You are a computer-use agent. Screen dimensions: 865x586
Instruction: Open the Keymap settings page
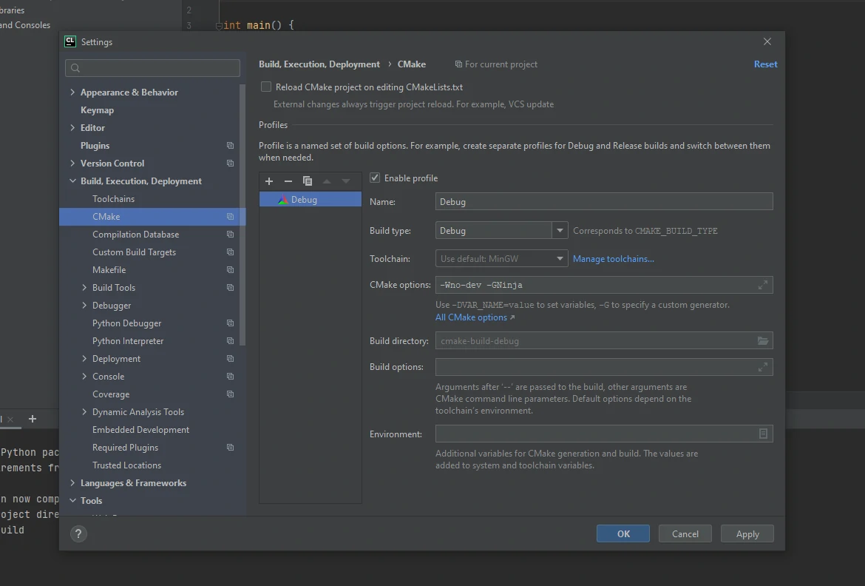point(97,110)
